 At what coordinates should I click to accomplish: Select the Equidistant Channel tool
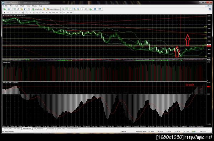click(x=23, y=13)
